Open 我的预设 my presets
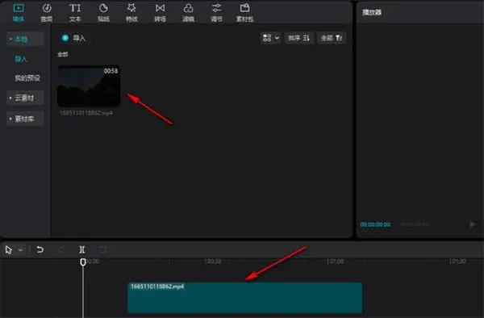484x318 pixels. click(27, 77)
